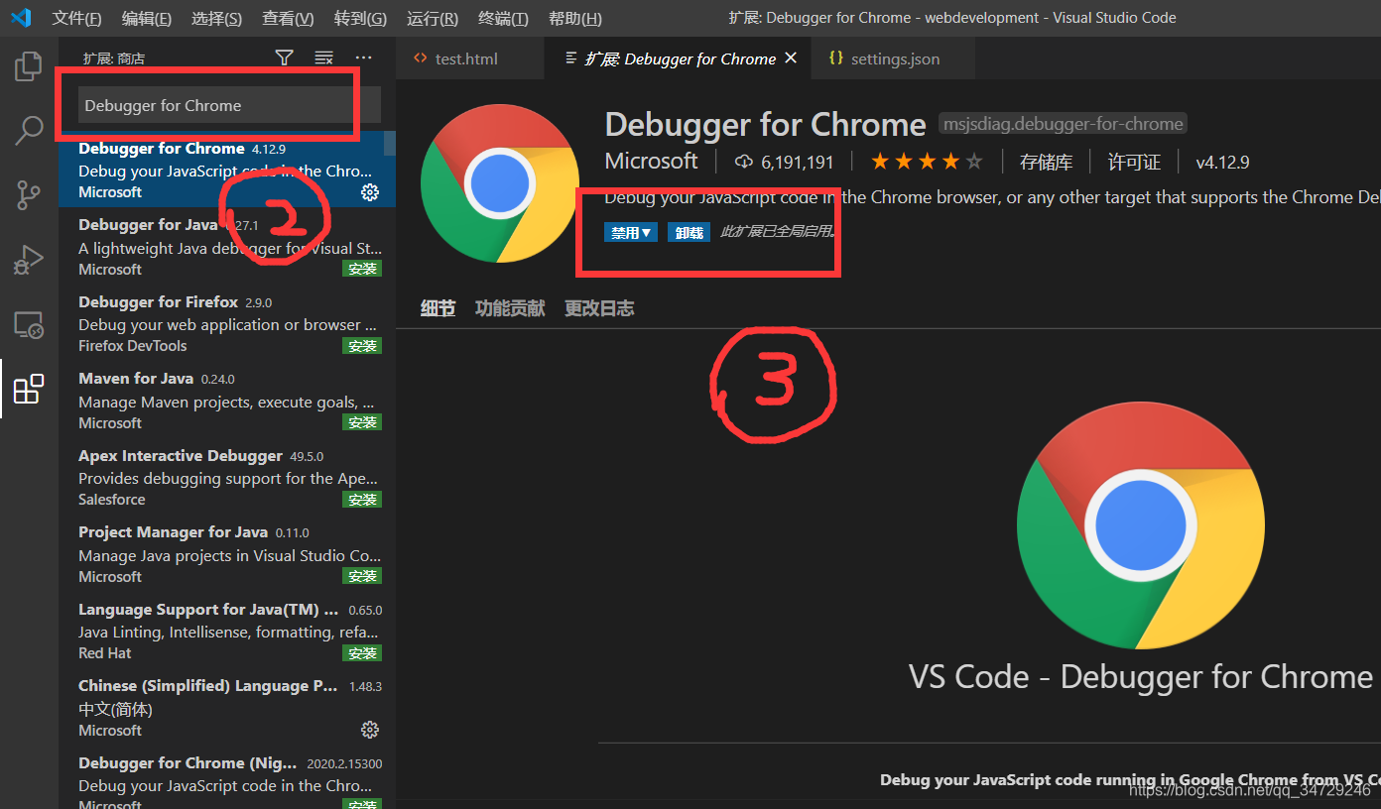Select the Extensions sidebar icon
Screen dimensions: 1381x809
click(x=27, y=388)
